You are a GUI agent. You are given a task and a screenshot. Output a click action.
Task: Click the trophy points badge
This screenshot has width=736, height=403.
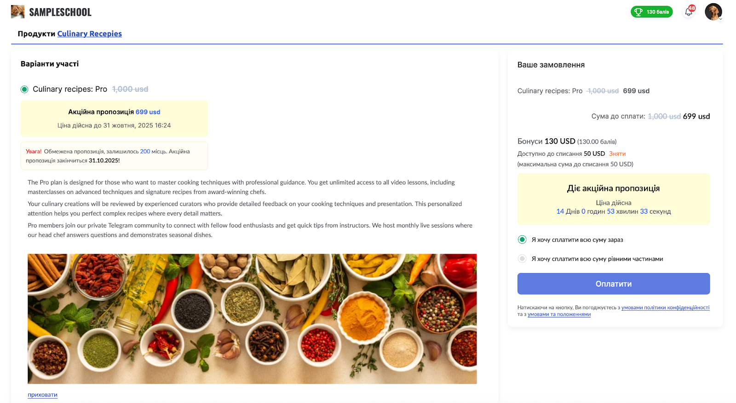click(651, 12)
